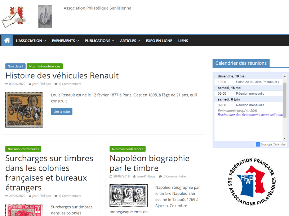Image resolution: width=289 pixels, height=216 pixels.
Task: Click the comment bubble icon on Napoléon article
Action: 160,176
